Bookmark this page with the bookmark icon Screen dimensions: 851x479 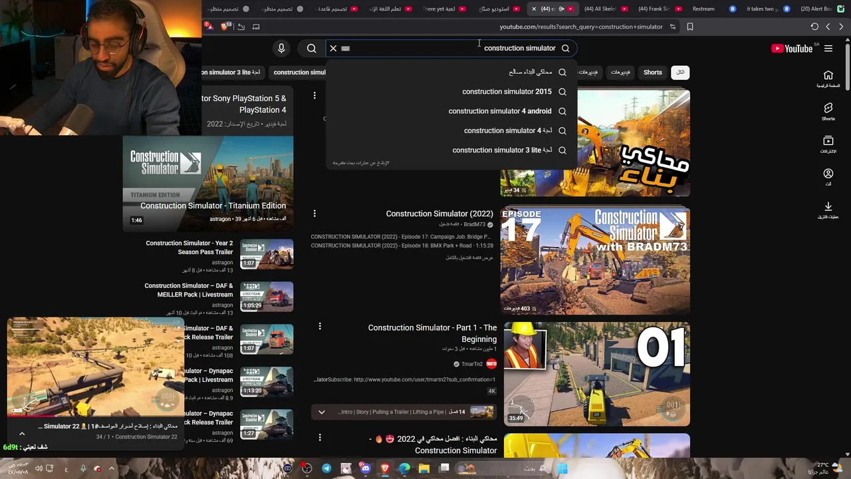pyautogui.click(x=690, y=27)
